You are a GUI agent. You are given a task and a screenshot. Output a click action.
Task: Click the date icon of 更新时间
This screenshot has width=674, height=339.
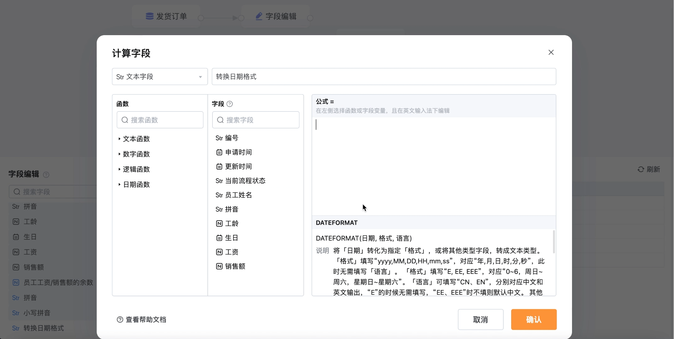219,166
